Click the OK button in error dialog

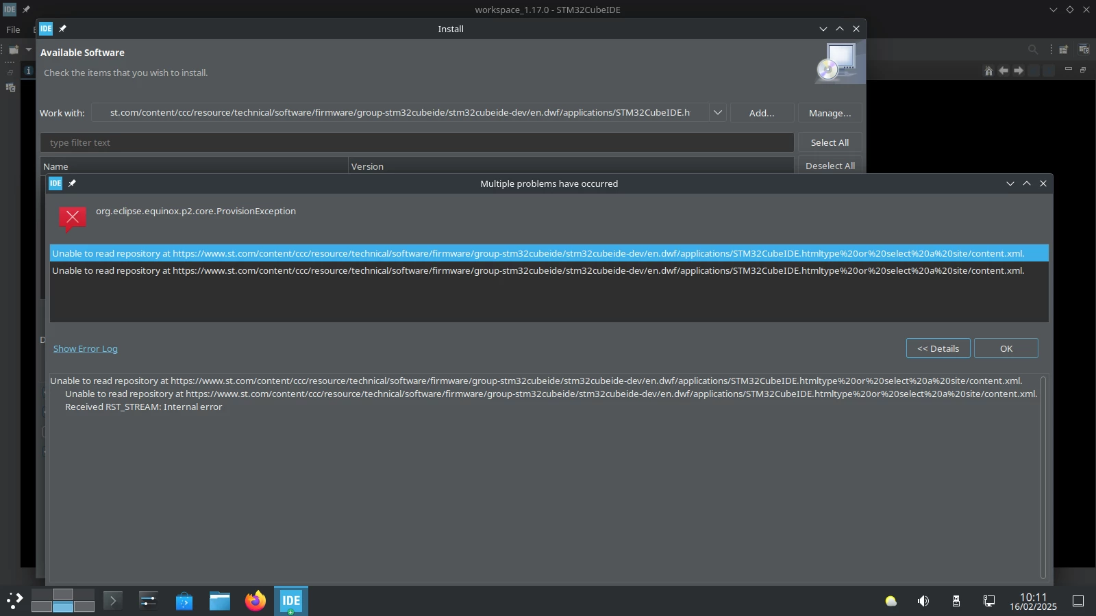click(1006, 348)
